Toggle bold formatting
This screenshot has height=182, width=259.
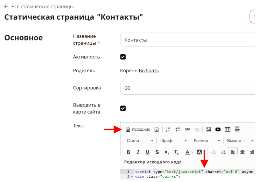point(128,152)
